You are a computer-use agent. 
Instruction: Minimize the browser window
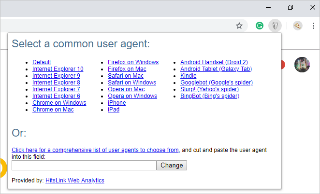click(268, 7)
